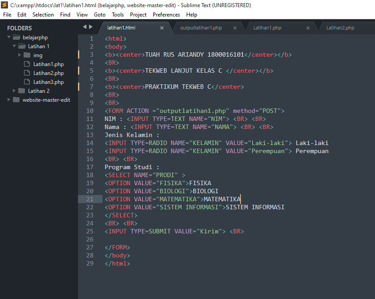
Task: Click line number 10 in the gutter
Action: [x=90, y=111]
